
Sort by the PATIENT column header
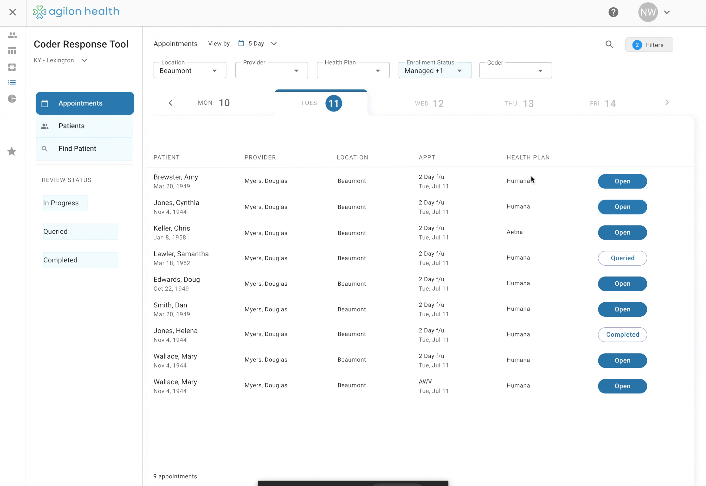coord(166,157)
